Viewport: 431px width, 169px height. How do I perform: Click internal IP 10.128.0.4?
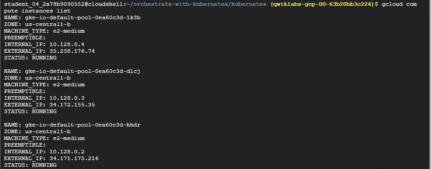click(67, 44)
